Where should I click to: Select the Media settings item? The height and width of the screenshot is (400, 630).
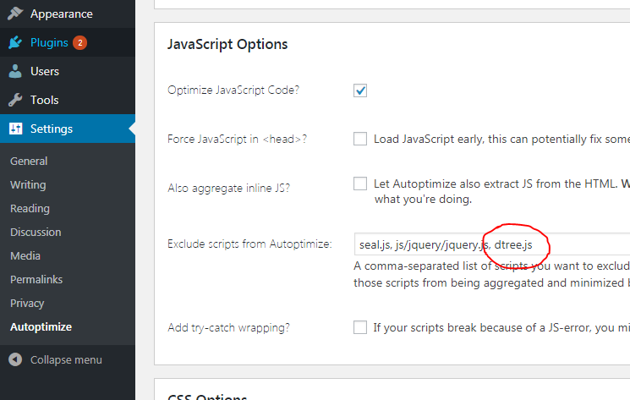pos(25,256)
